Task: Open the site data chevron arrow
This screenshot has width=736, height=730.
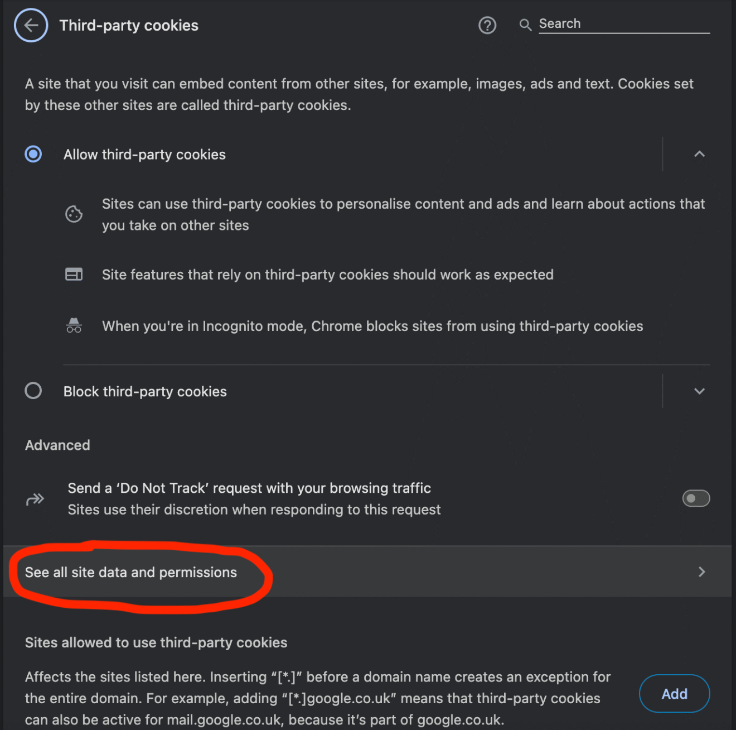Action: click(x=701, y=571)
